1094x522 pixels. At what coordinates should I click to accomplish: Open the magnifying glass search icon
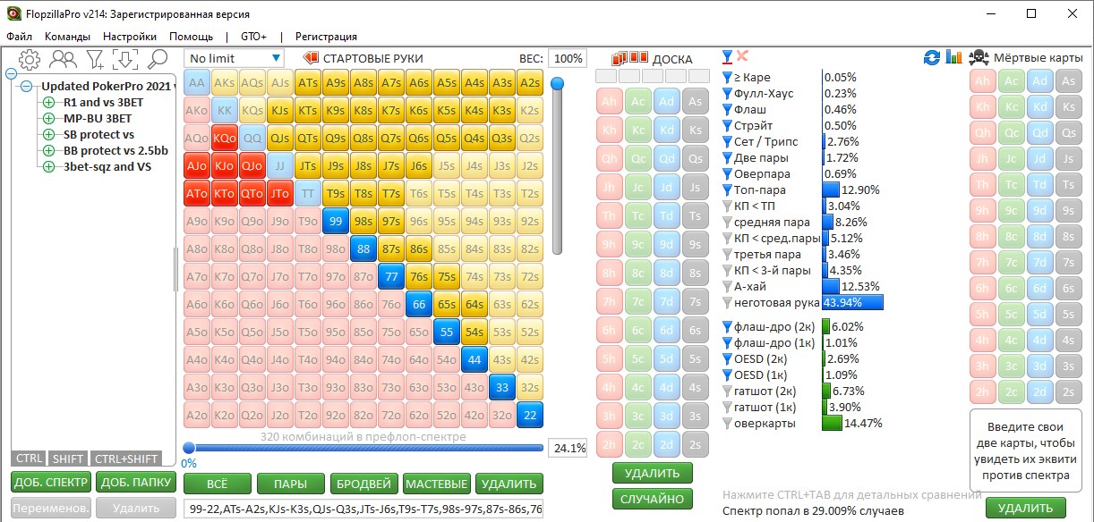click(x=158, y=59)
